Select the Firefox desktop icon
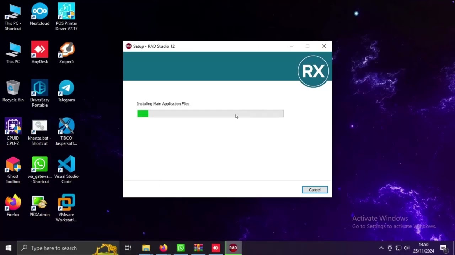The image size is (455, 255). 13,206
